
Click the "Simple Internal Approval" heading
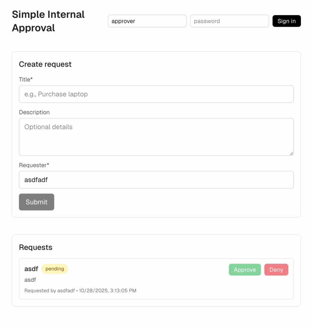[48, 21]
